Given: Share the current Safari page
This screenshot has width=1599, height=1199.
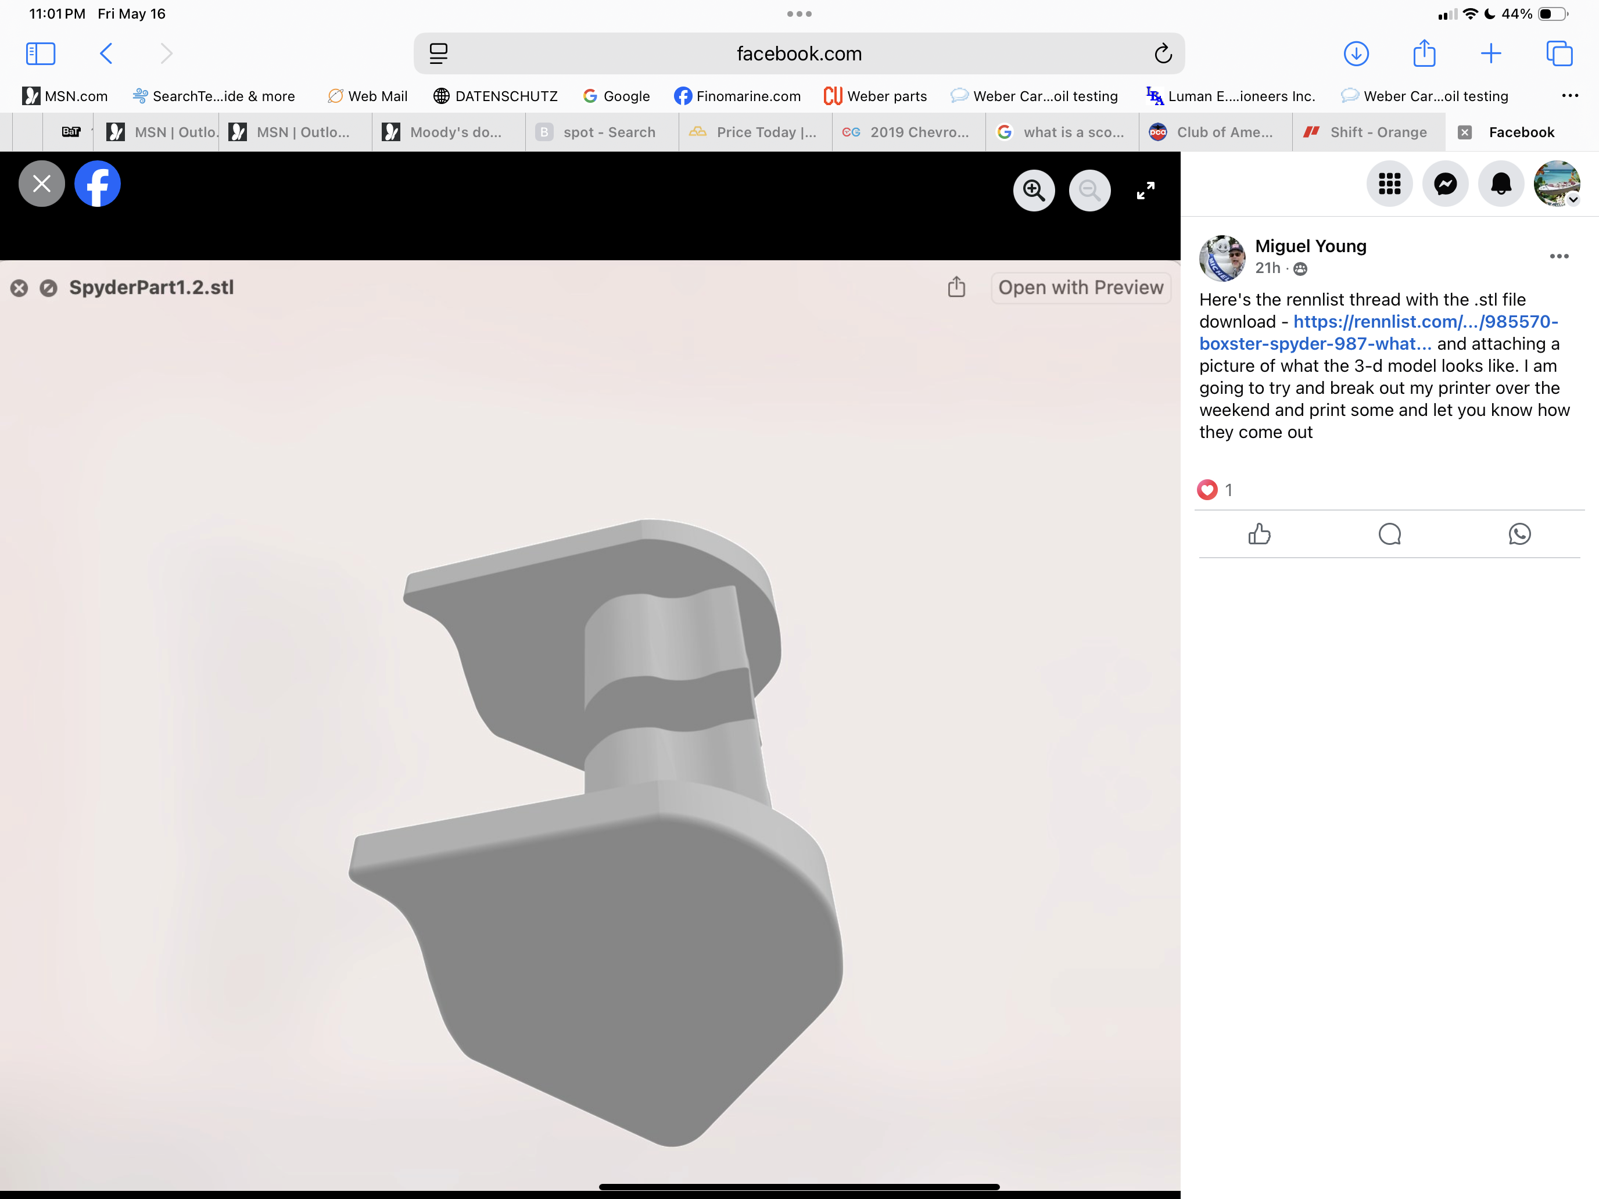Looking at the screenshot, I should [x=1424, y=53].
